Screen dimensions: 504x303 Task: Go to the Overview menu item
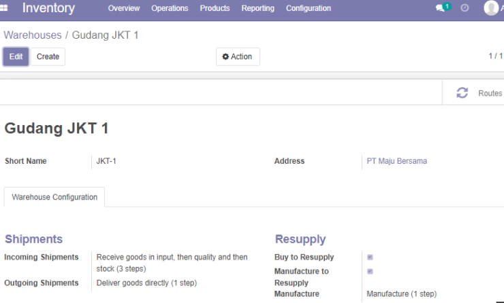(x=124, y=8)
